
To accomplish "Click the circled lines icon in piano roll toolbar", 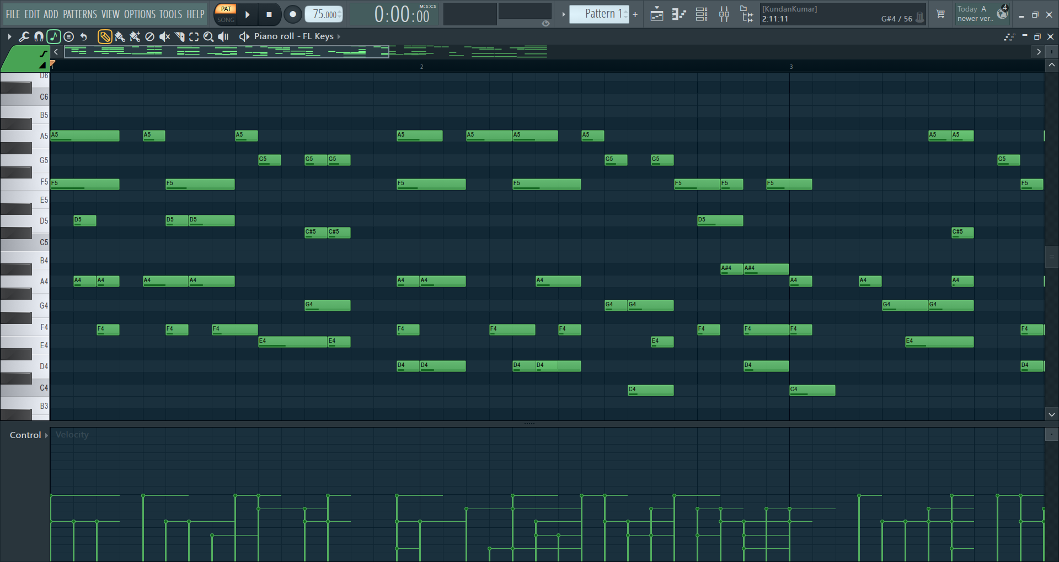I will pyautogui.click(x=69, y=36).
